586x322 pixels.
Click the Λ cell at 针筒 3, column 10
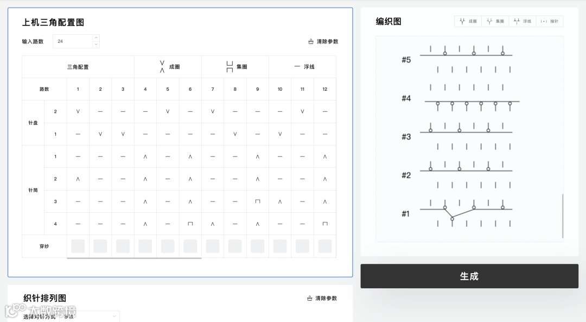click(280, 201)
